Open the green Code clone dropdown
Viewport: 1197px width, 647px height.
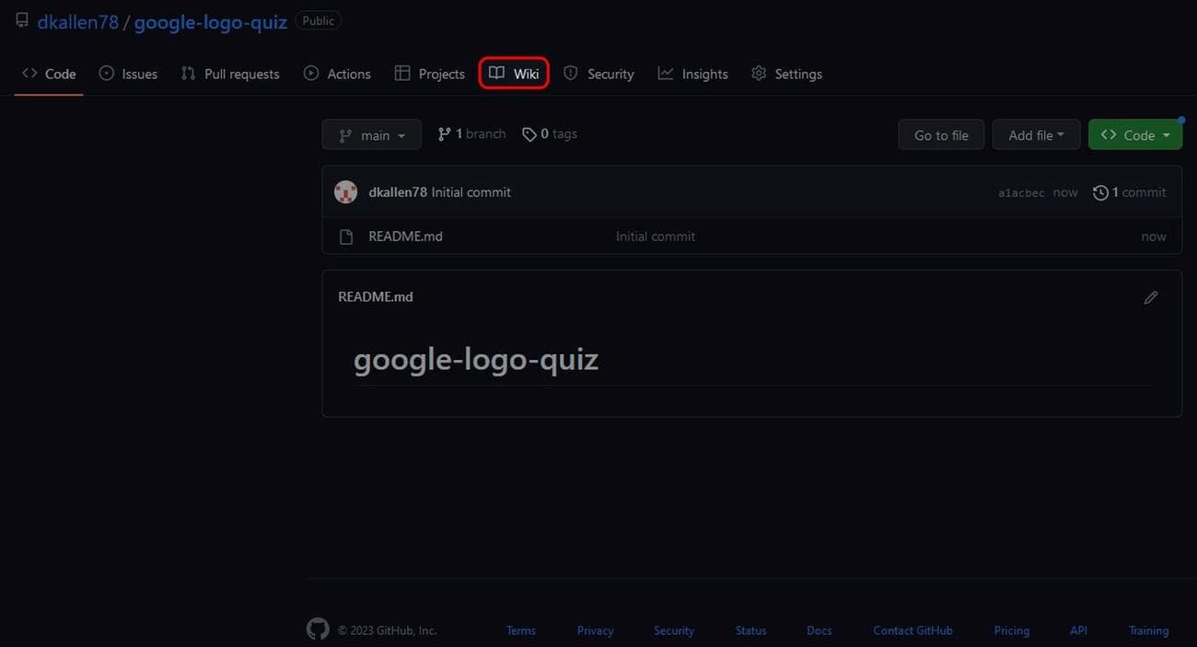coord(1134,133)
